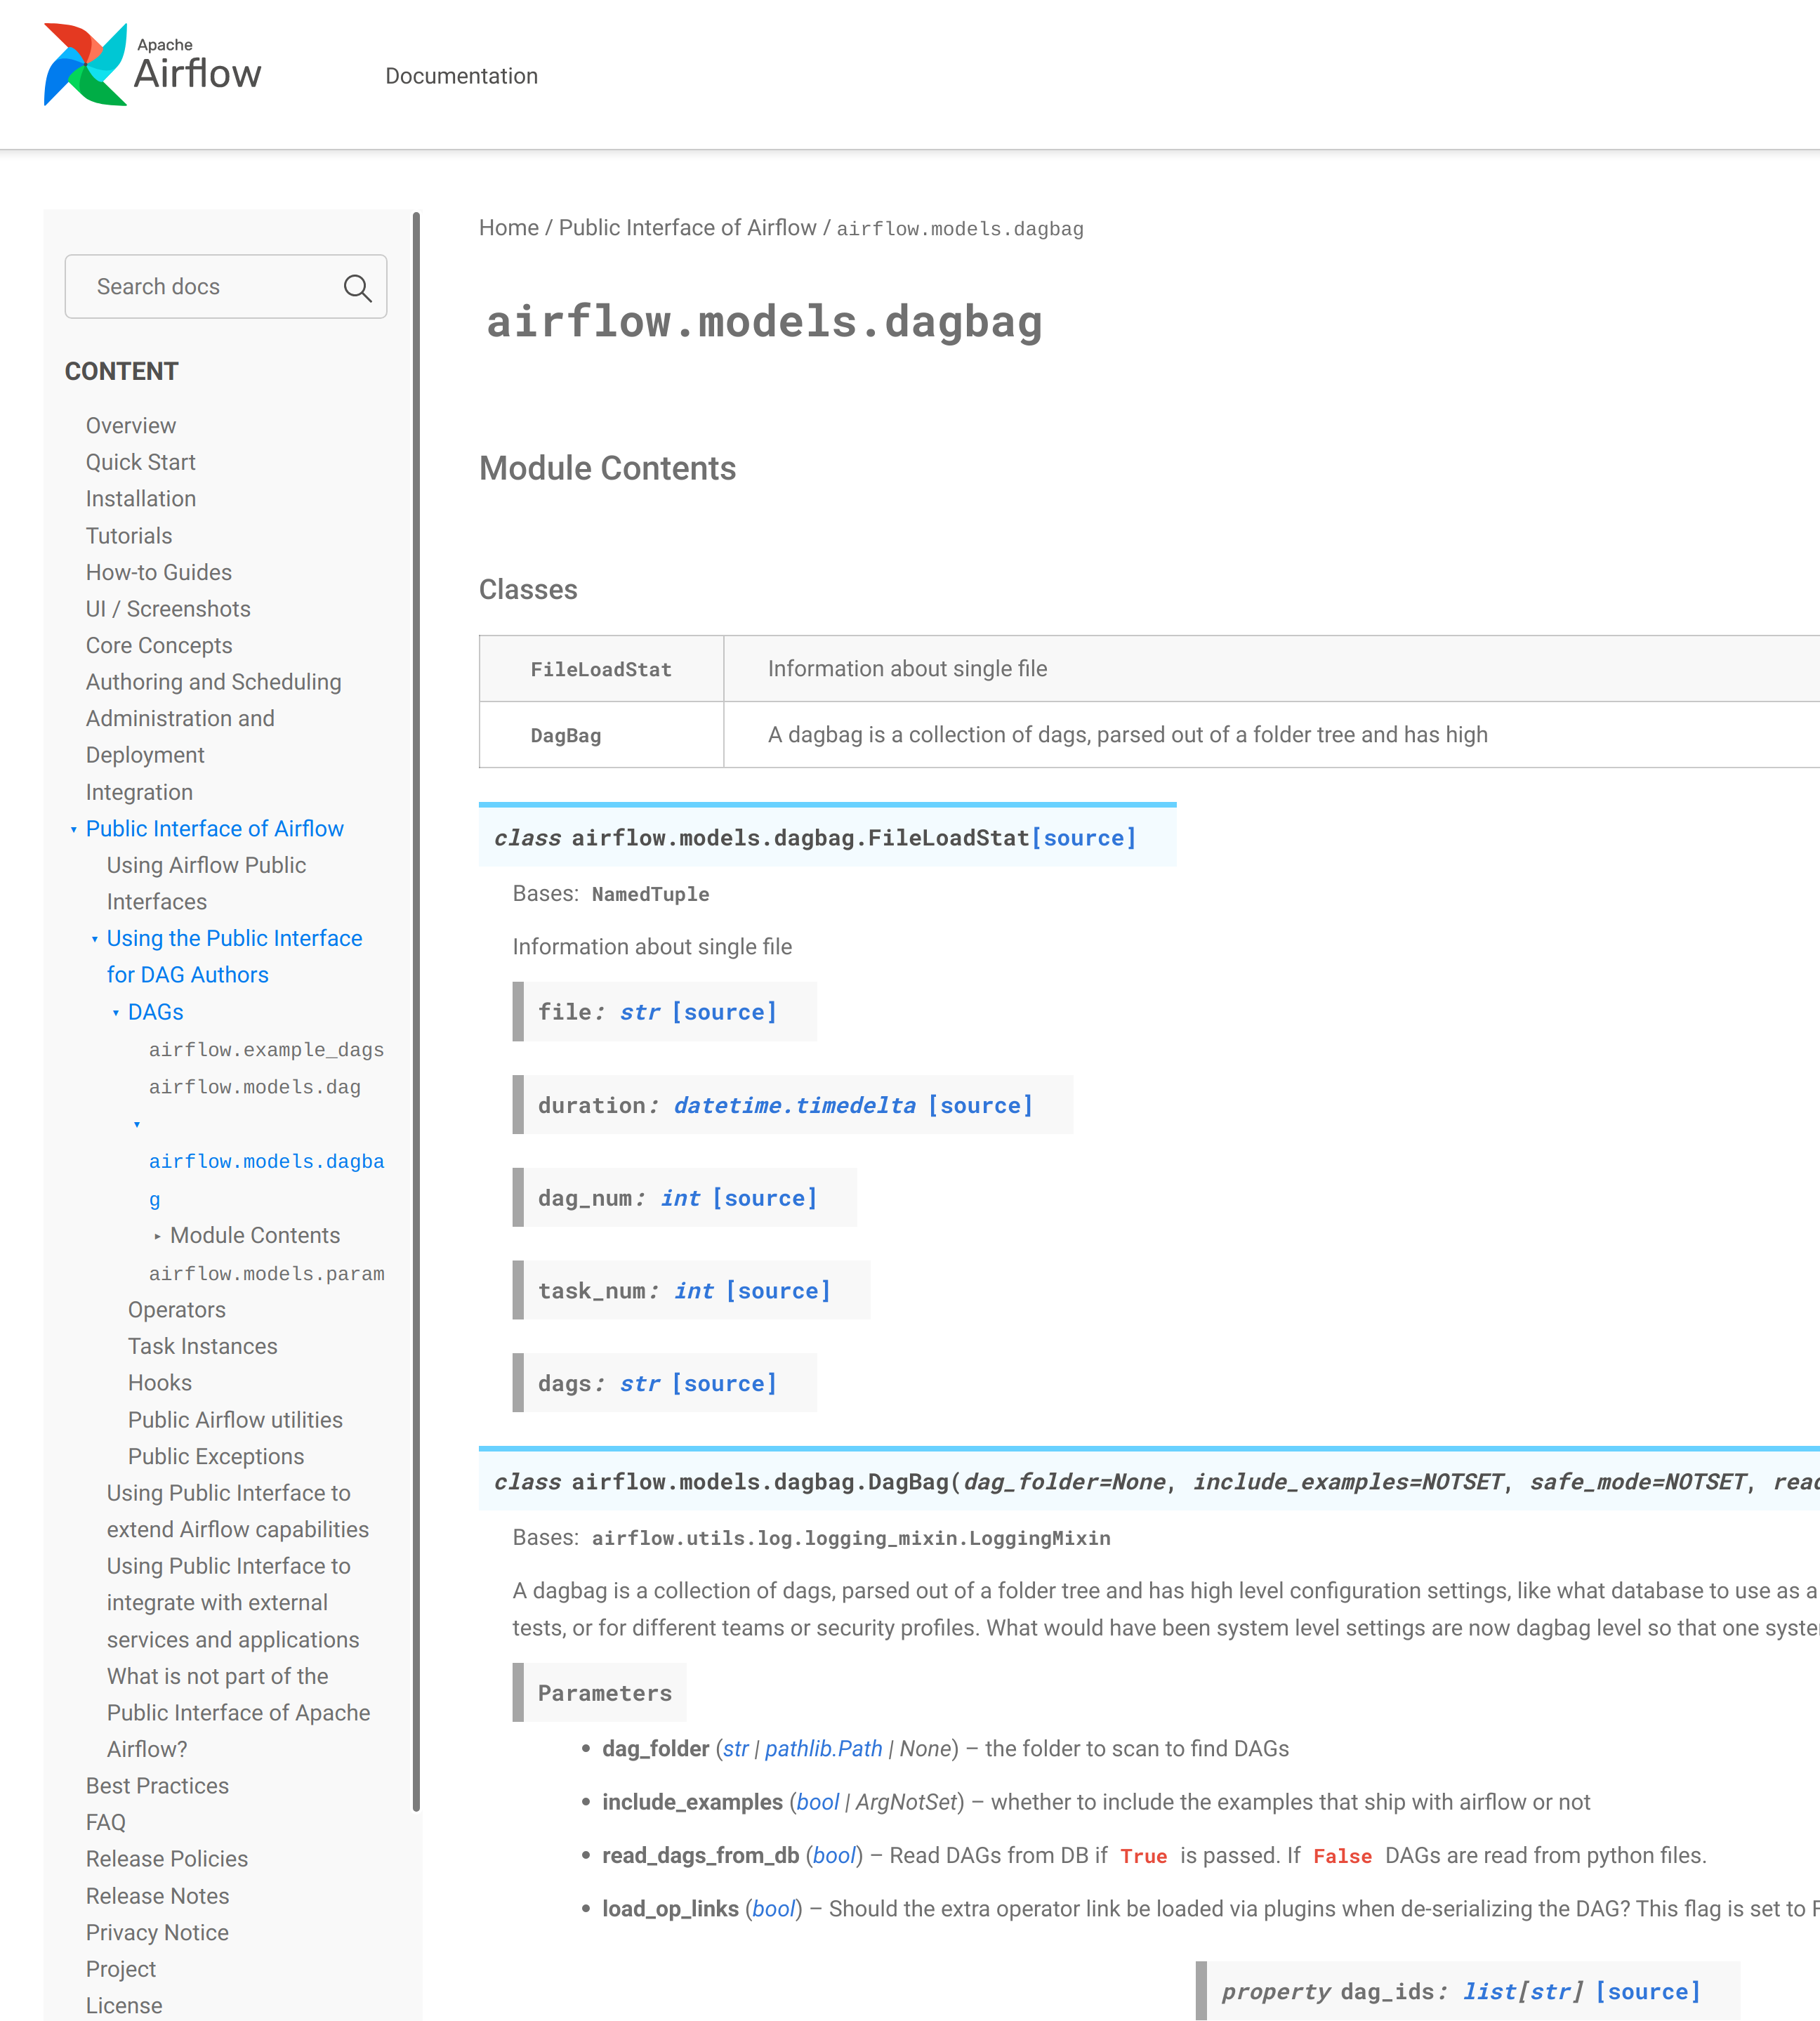The width and height of the screenshot is (1820, 2021).
Task: Click the magnifying glass search icon
Action: [x=357, y=288]
